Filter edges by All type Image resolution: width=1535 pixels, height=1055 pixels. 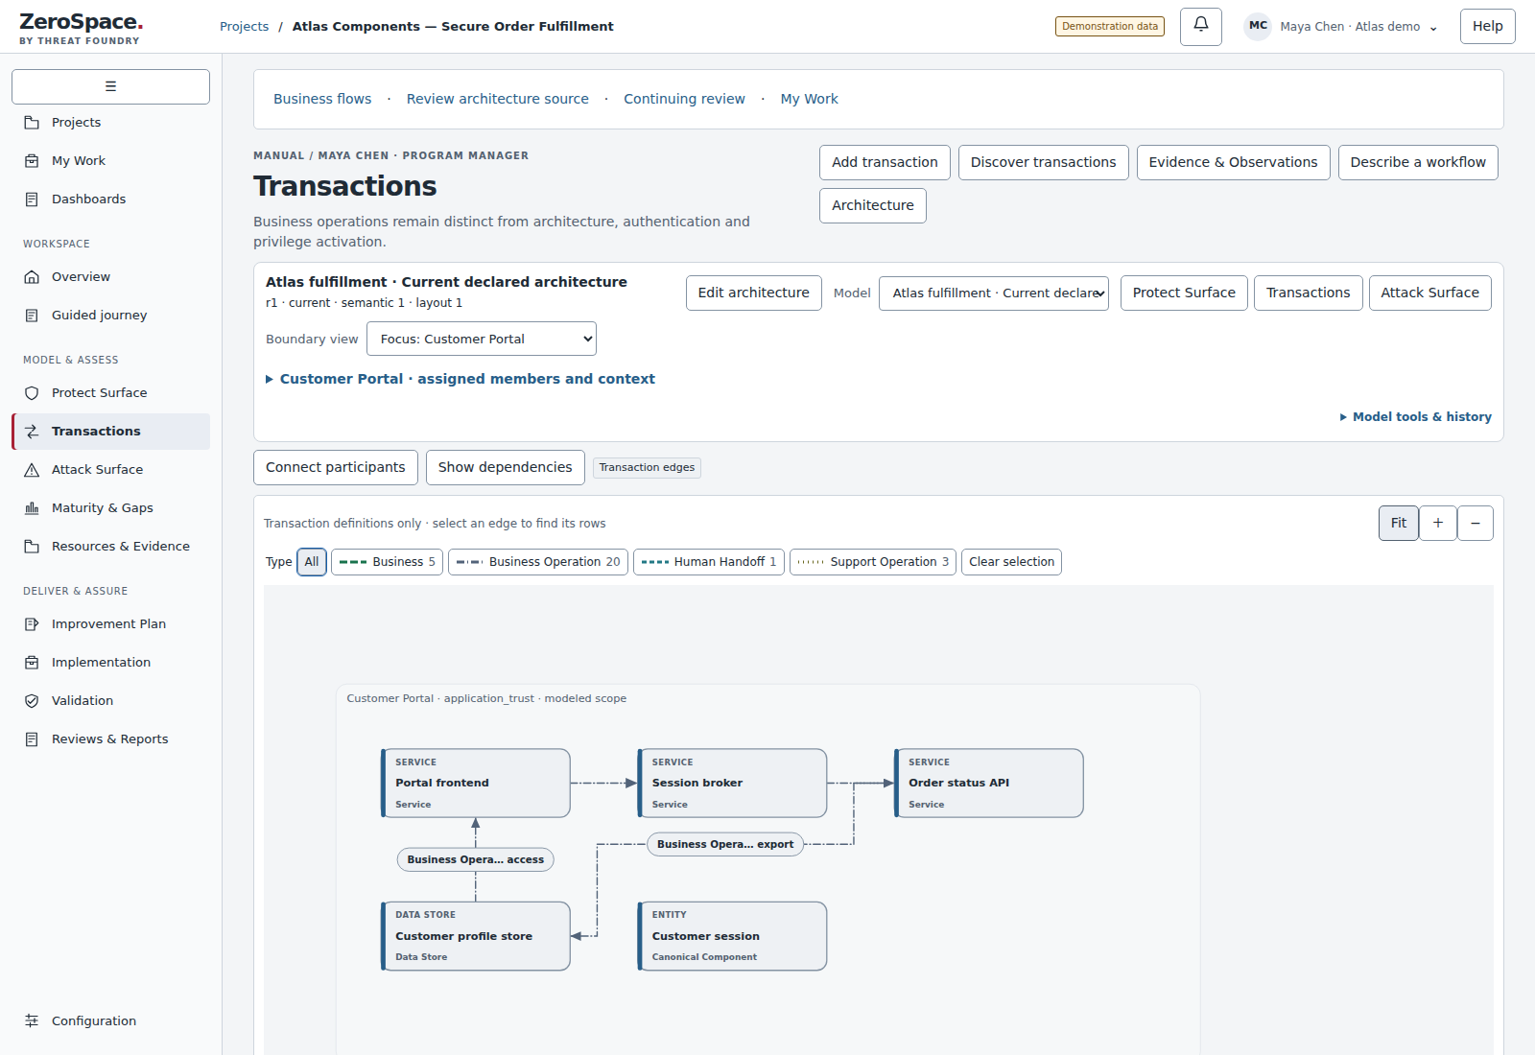tap(312, 562)
